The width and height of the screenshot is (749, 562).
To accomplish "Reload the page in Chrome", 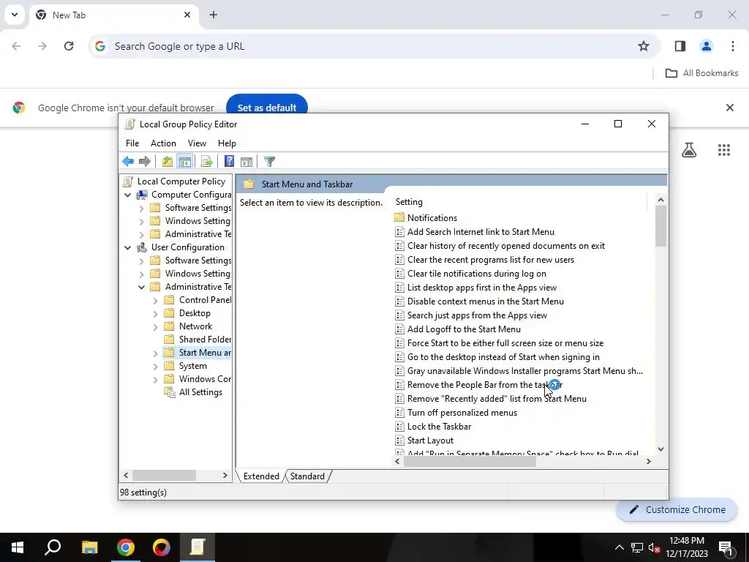I will 69,46.
